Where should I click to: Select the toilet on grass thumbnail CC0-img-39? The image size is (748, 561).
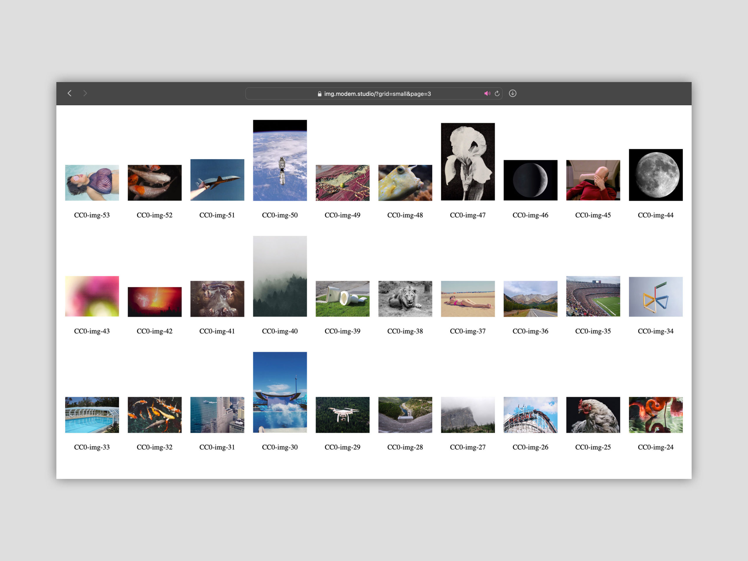(x=342, y=299)
